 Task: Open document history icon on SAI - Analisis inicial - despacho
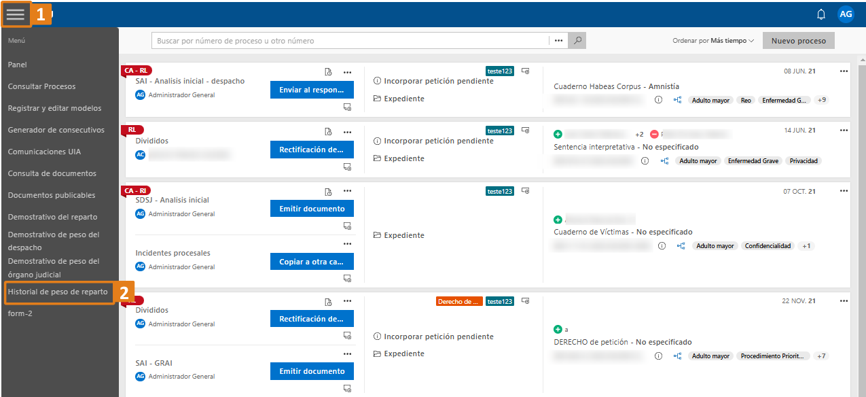coord(328,72)
